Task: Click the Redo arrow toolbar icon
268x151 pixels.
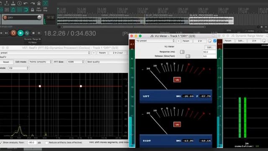Action: tap(32, 3)
